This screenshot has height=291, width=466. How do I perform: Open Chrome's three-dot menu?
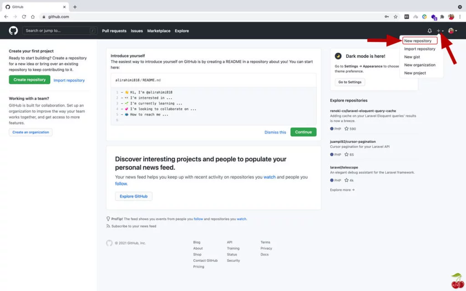(x=460, y=16)
